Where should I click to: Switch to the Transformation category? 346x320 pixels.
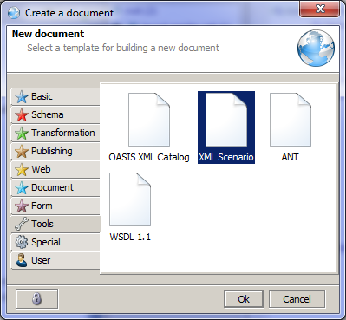(x=55, y=133)
